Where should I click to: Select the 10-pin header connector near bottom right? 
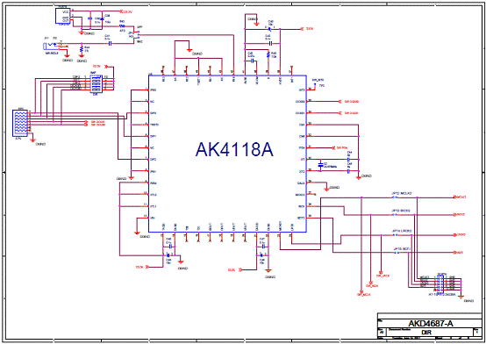click(x=441, y=283)
